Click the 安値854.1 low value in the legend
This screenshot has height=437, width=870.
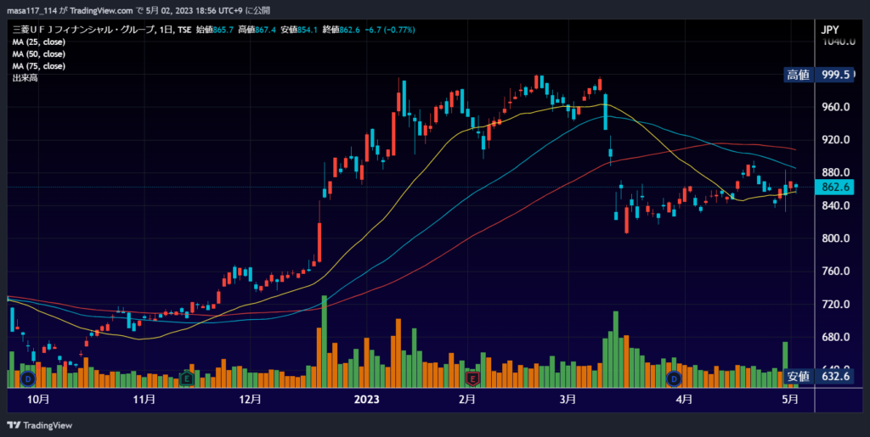pyautogui.click(x=298, y=30)
